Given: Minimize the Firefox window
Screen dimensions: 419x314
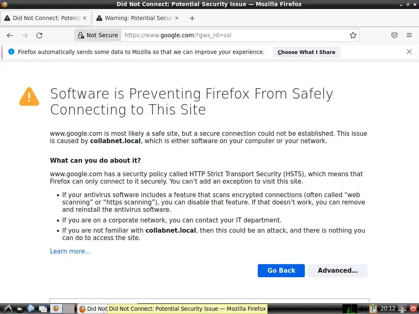Looking at the screenshot, I should coord(401,4).
